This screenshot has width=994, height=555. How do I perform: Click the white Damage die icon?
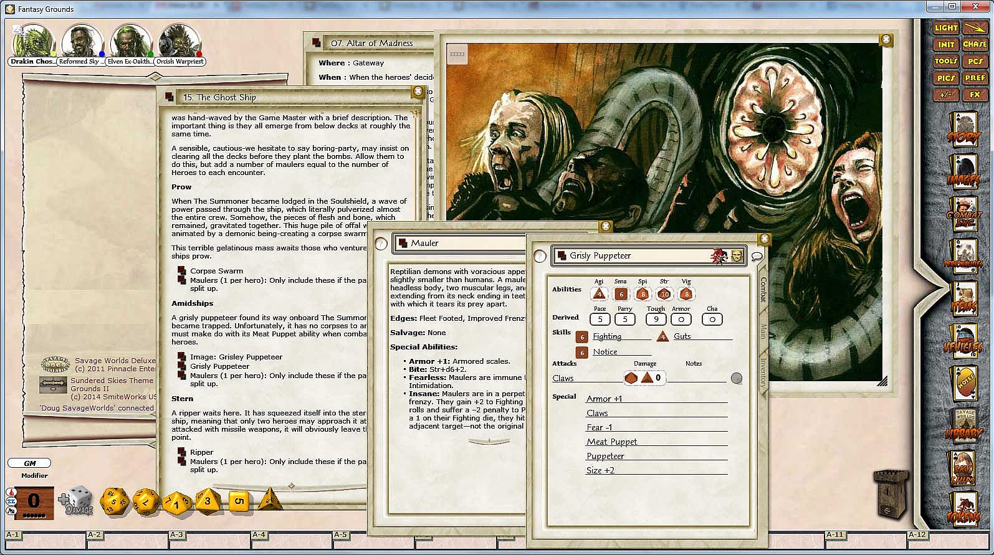pyautogui.click(x=77, y=500)
